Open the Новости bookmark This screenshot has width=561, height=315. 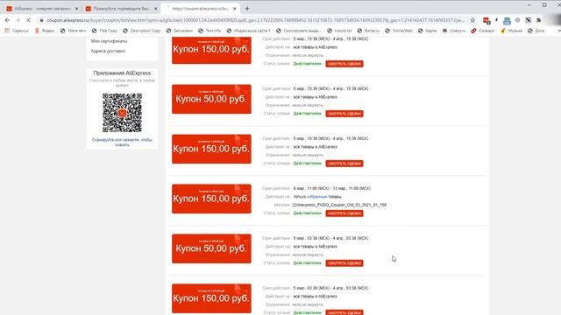[454, 31]
